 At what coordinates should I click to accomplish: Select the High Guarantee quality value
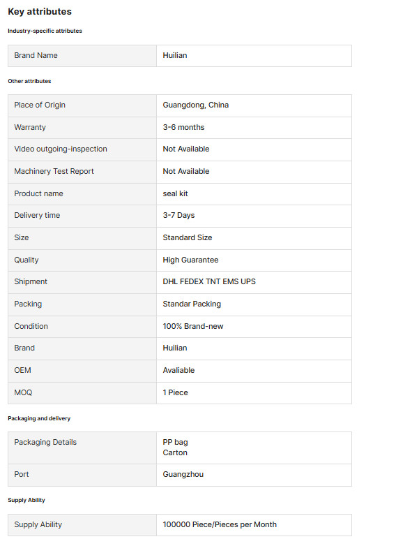(x=190, y=260)
